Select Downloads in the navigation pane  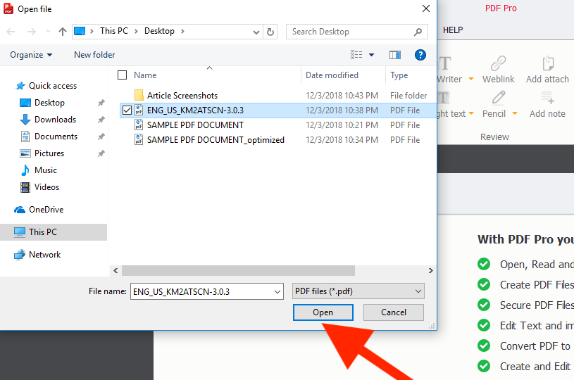tap(55, 120)
